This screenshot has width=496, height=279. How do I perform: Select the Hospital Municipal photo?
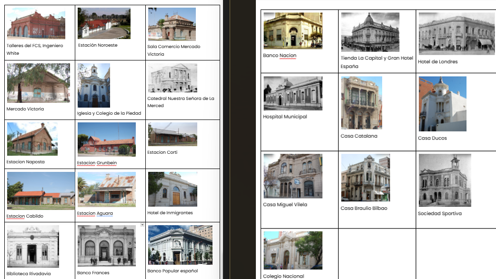click(293, 93)
